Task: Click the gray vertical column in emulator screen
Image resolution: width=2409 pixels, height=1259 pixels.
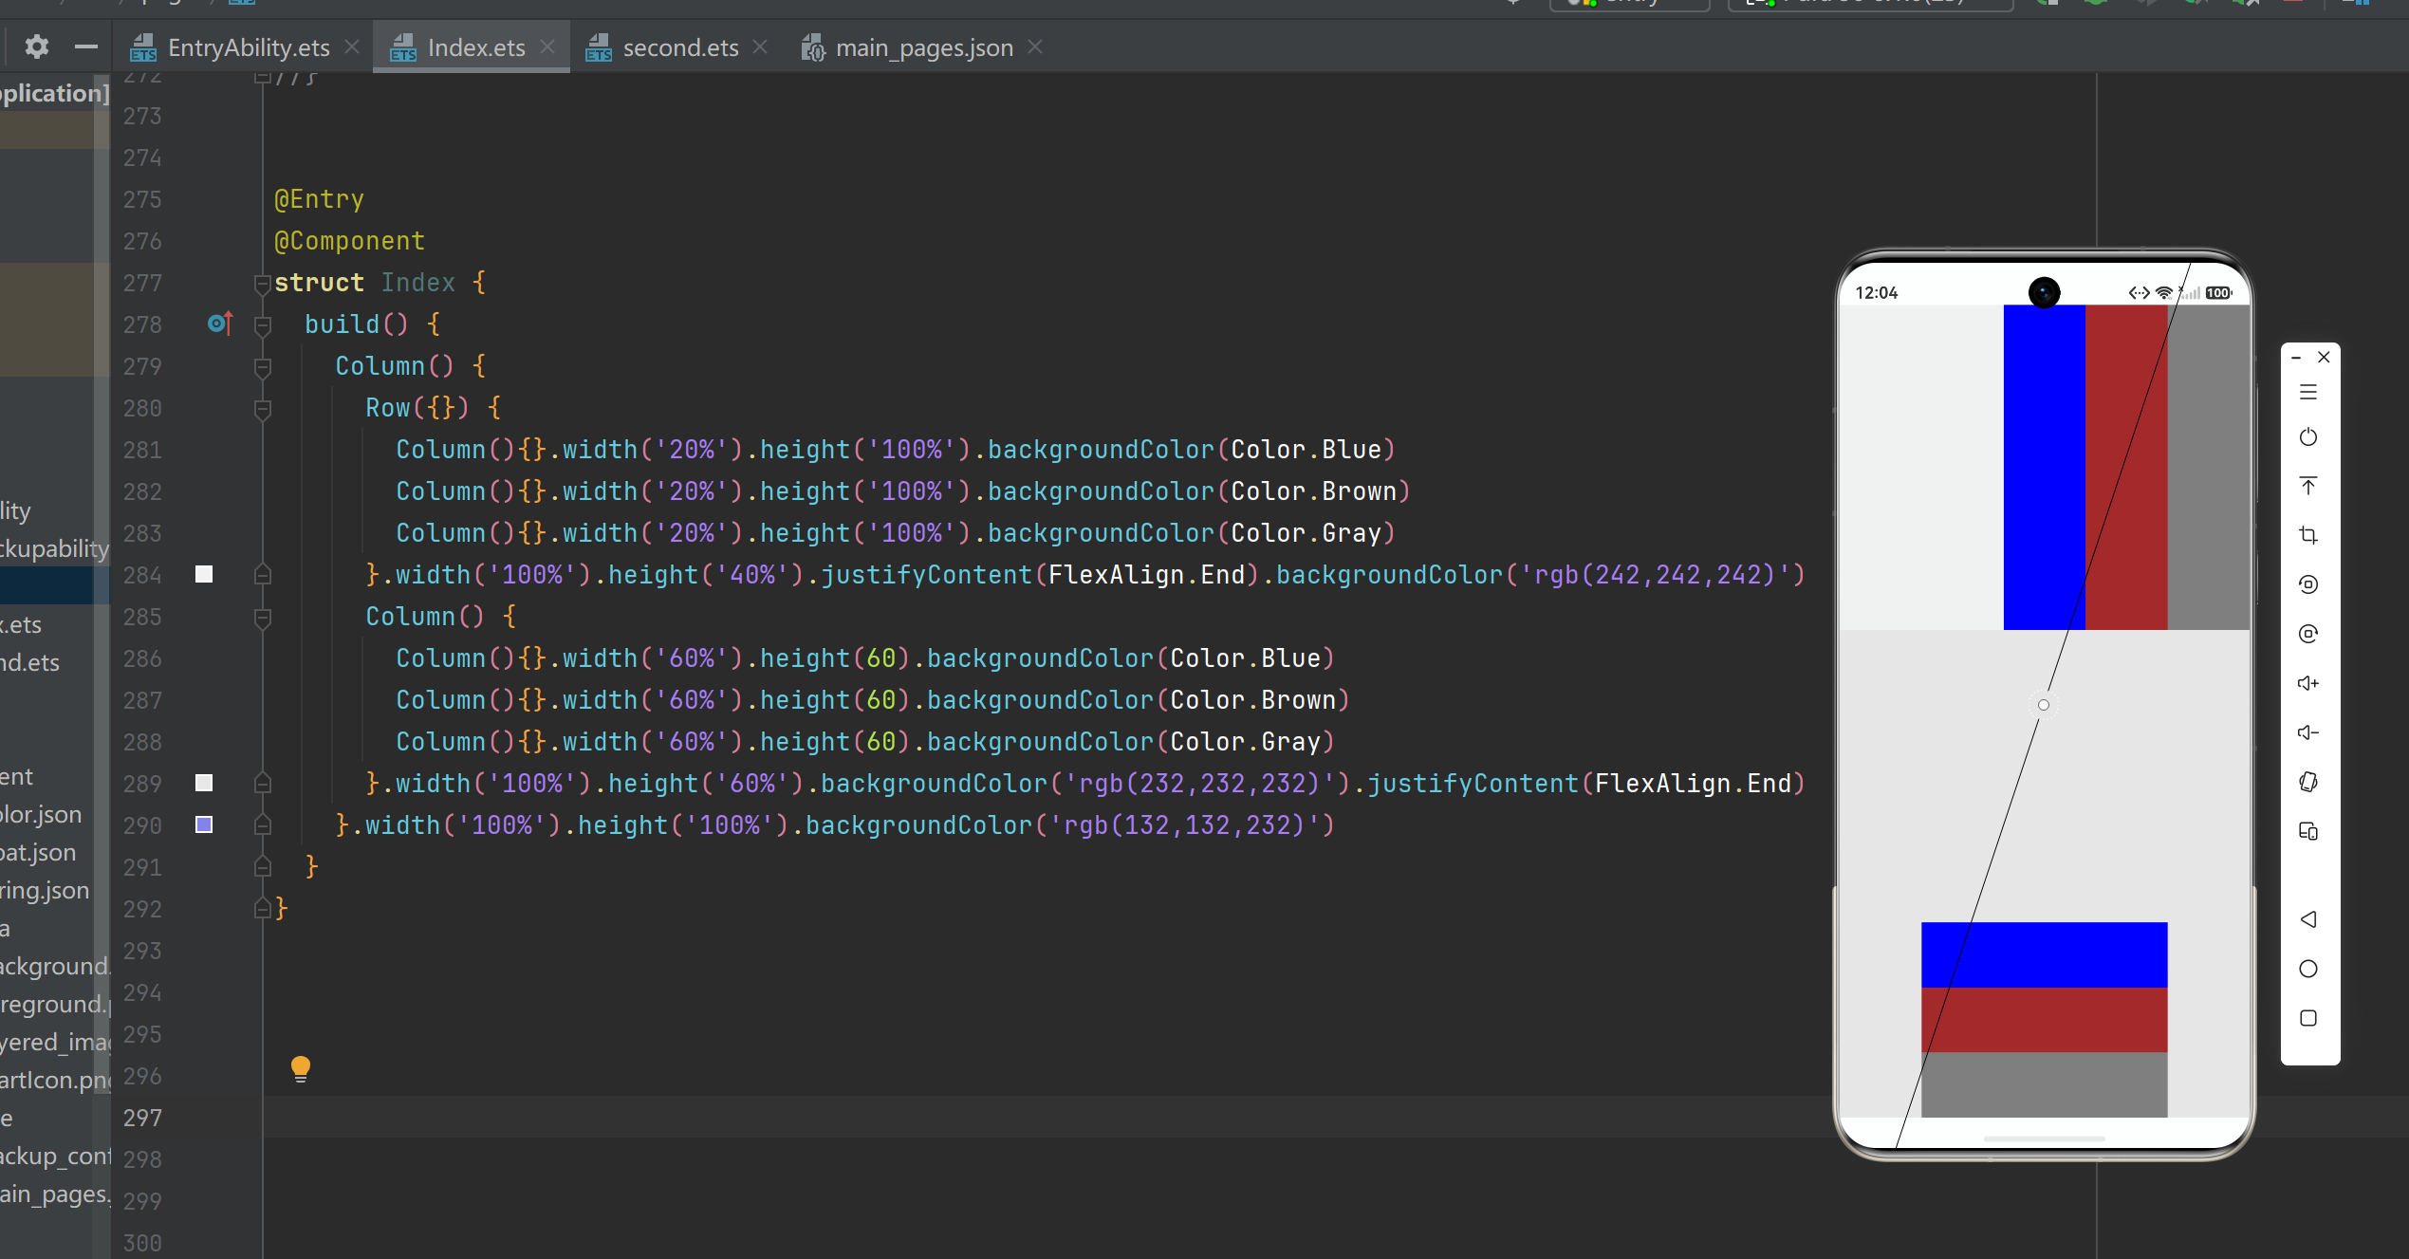Action: (2208, 467)
